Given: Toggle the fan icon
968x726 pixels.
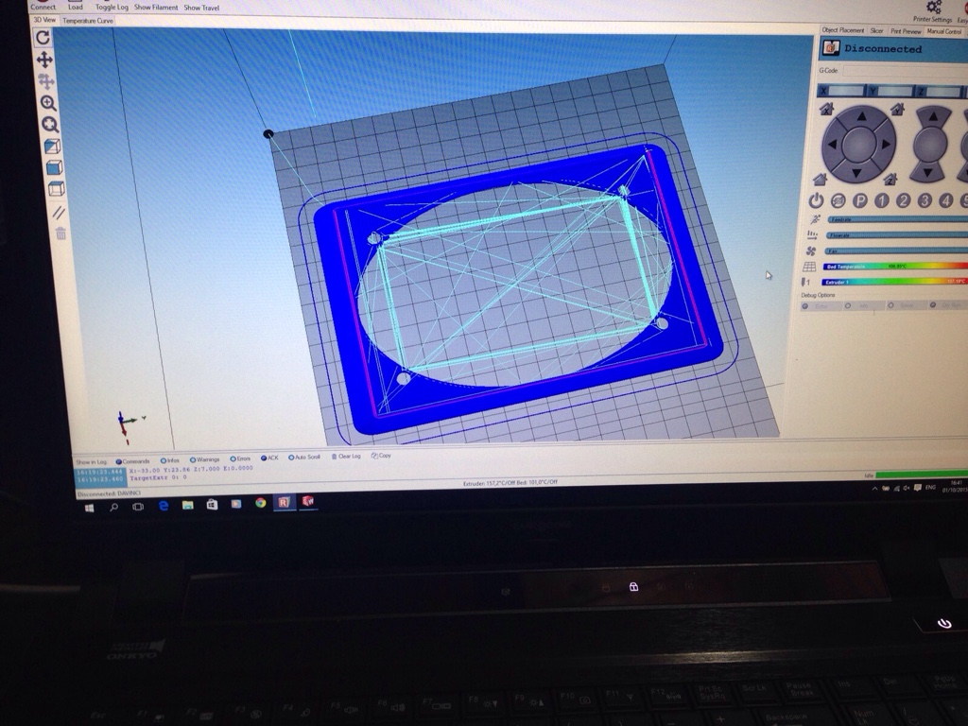Looking at the screenshot, I should pos(811,251).
